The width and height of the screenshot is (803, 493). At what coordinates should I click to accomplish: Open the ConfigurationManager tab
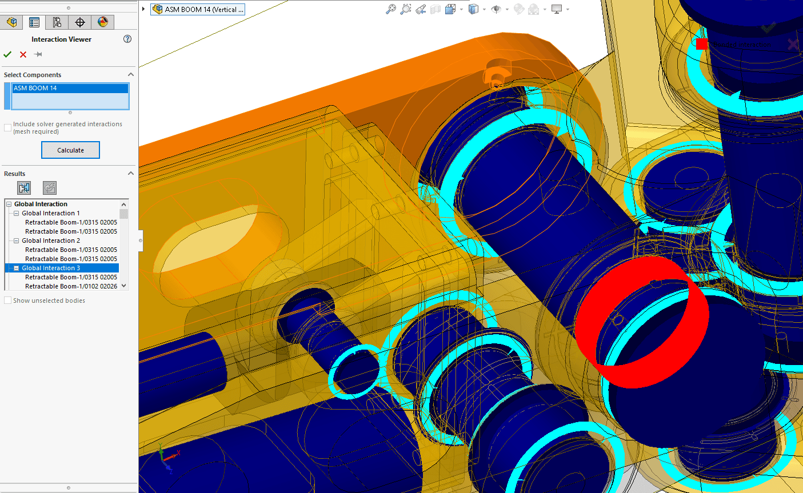57,22
